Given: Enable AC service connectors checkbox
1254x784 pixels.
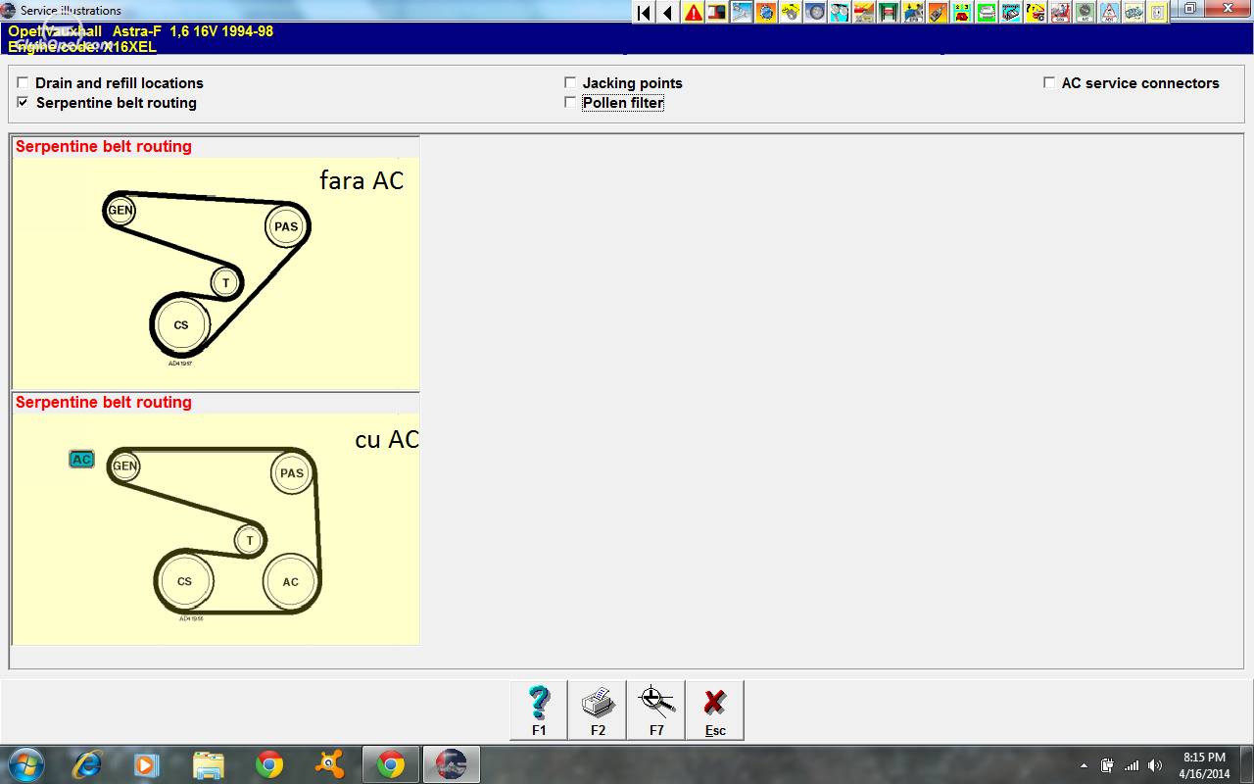Looking at the screenshot, I should click(1049, 83).
